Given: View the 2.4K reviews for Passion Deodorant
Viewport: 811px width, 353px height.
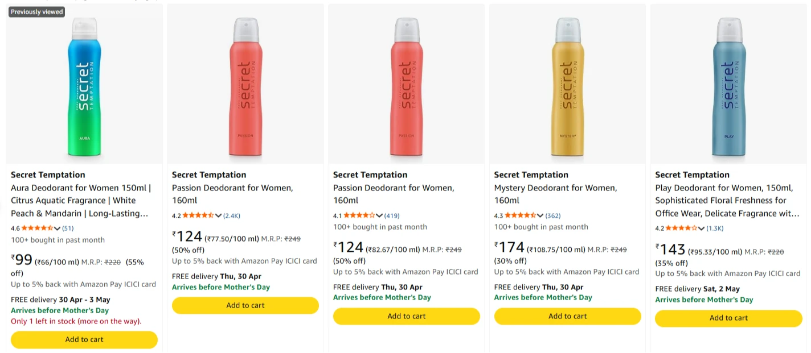Looking at the screenshot, I should [x=232, y=215].
